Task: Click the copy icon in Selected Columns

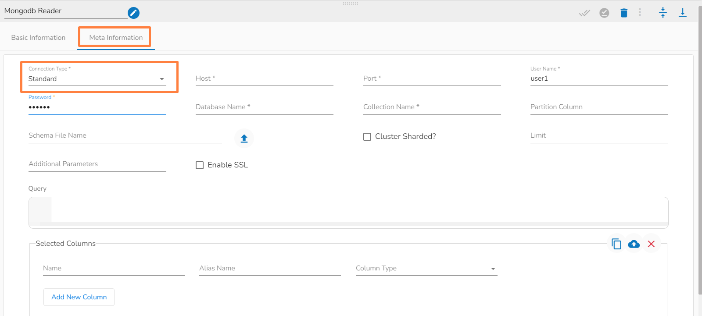Action: (616, 244)
